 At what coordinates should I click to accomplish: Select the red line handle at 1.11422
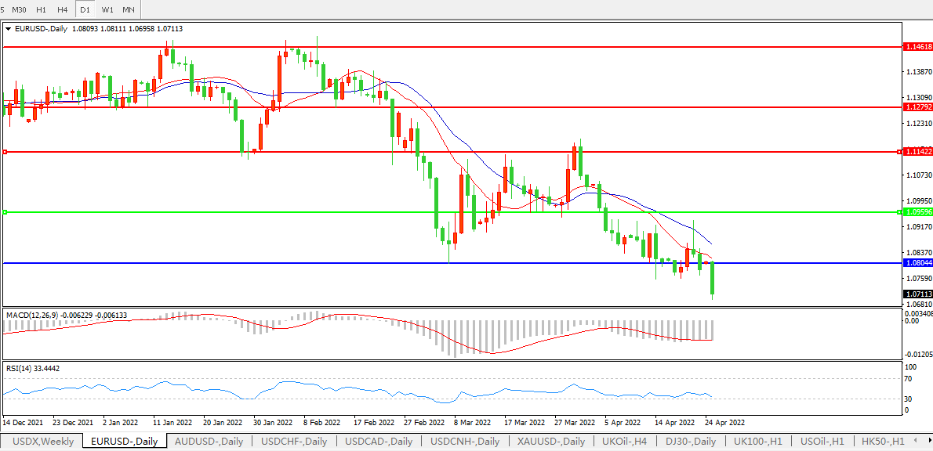pos(5,152)
